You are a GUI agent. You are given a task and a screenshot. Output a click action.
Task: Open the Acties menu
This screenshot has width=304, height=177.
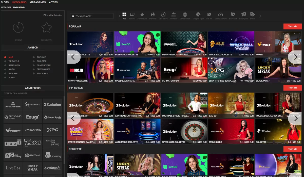click(x=53, y=2)
